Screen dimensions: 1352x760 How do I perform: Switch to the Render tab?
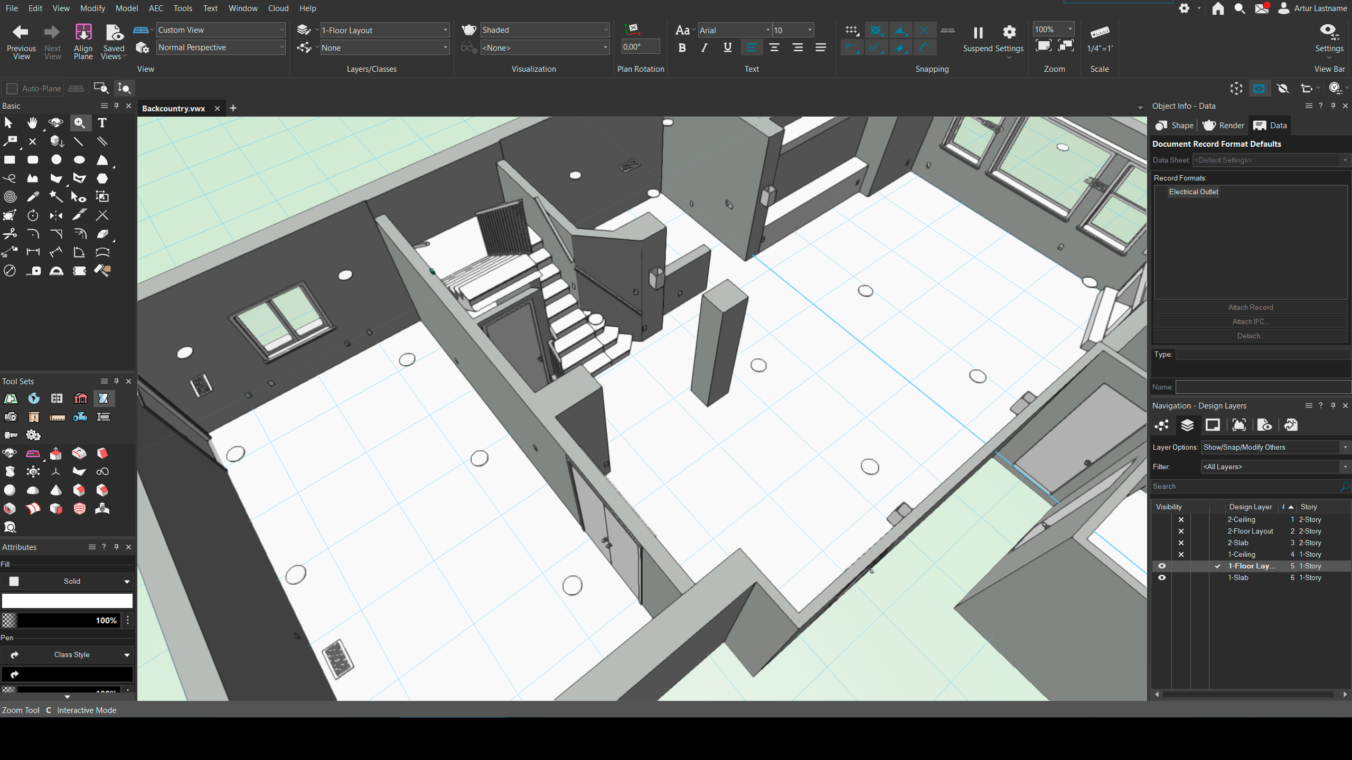click(x=1224, y=126)
